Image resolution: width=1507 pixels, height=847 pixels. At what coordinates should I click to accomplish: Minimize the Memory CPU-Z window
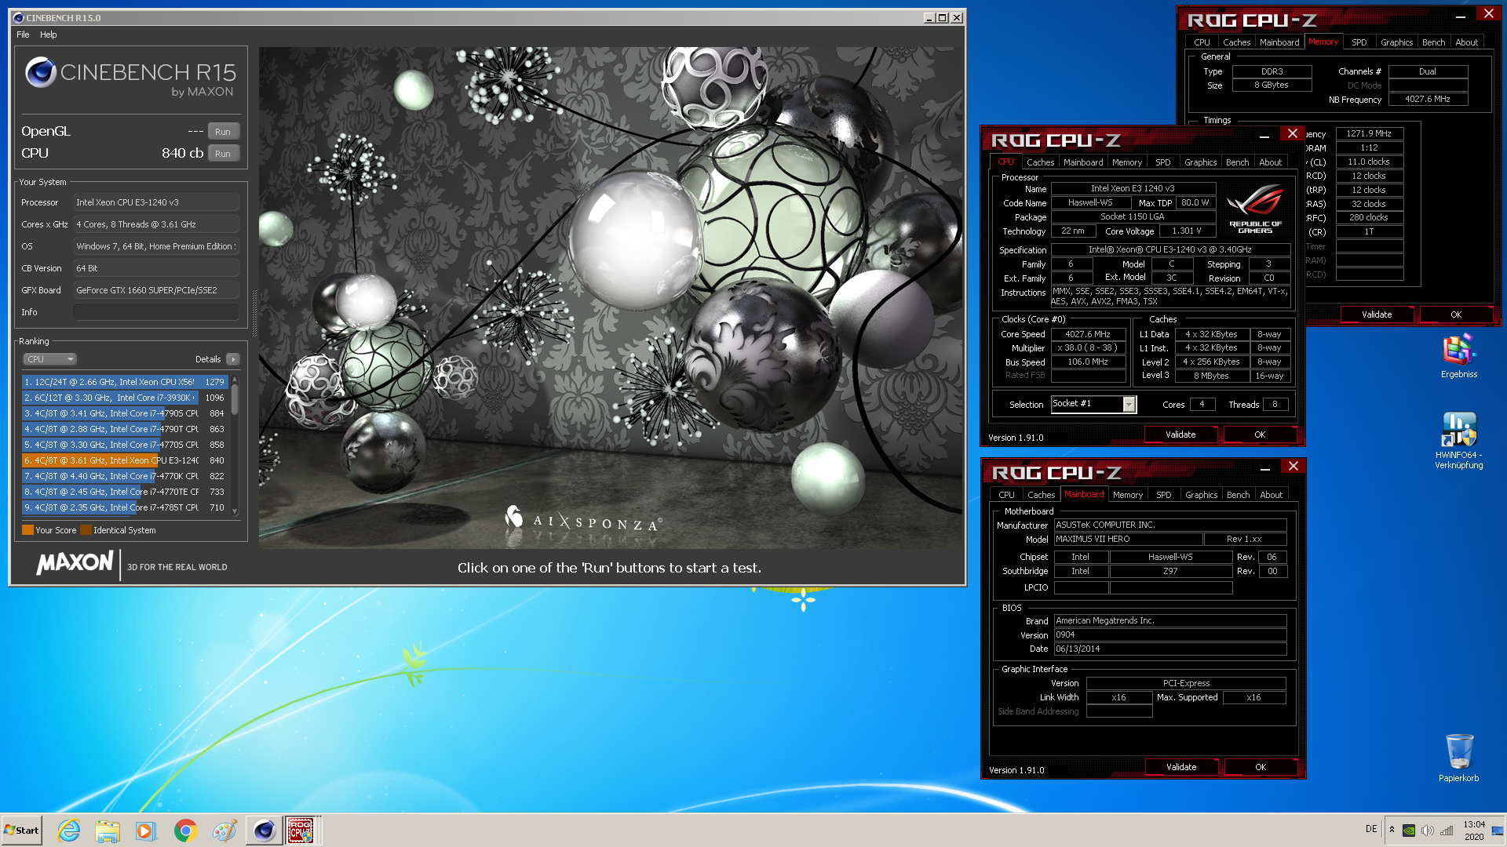click(x=1461, y=16)
